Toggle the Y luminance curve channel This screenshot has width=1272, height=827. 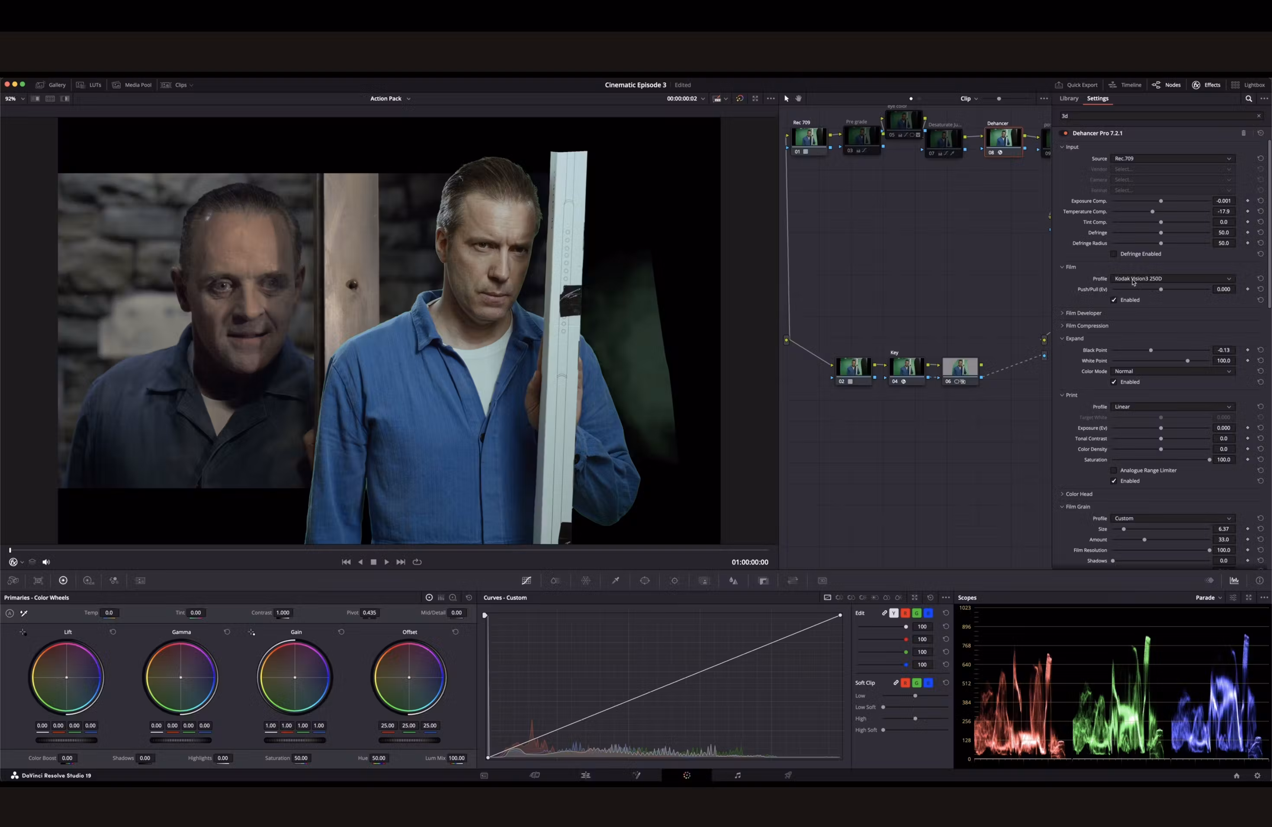click(894, 613)
